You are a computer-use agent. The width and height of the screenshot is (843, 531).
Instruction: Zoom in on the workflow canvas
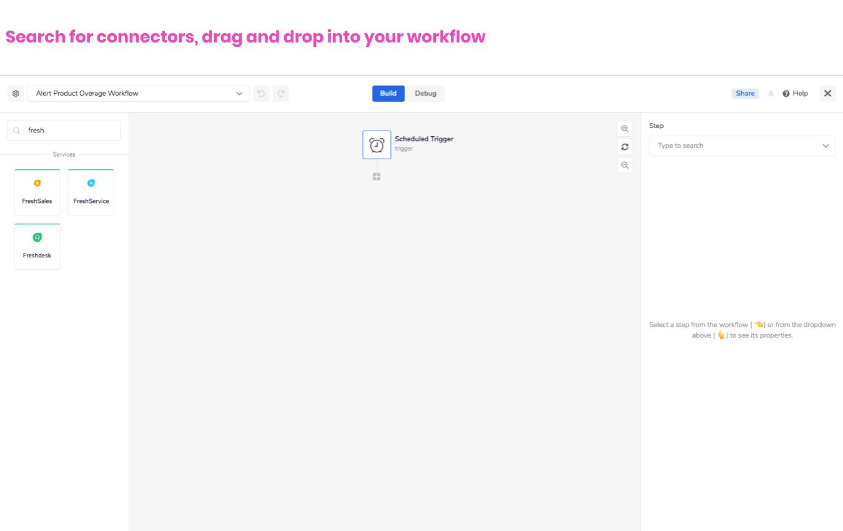tap(624, 129)
